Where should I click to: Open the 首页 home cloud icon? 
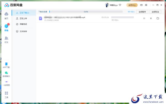pyautogui.click(x=6, y=14)
